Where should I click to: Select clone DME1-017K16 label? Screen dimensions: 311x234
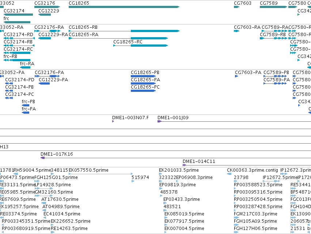(57, 154)
